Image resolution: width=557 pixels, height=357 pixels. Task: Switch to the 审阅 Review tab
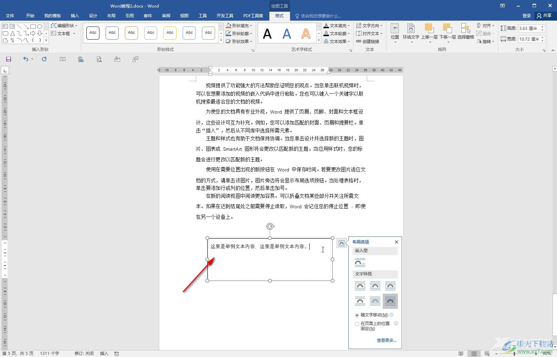tap(166, 16)
